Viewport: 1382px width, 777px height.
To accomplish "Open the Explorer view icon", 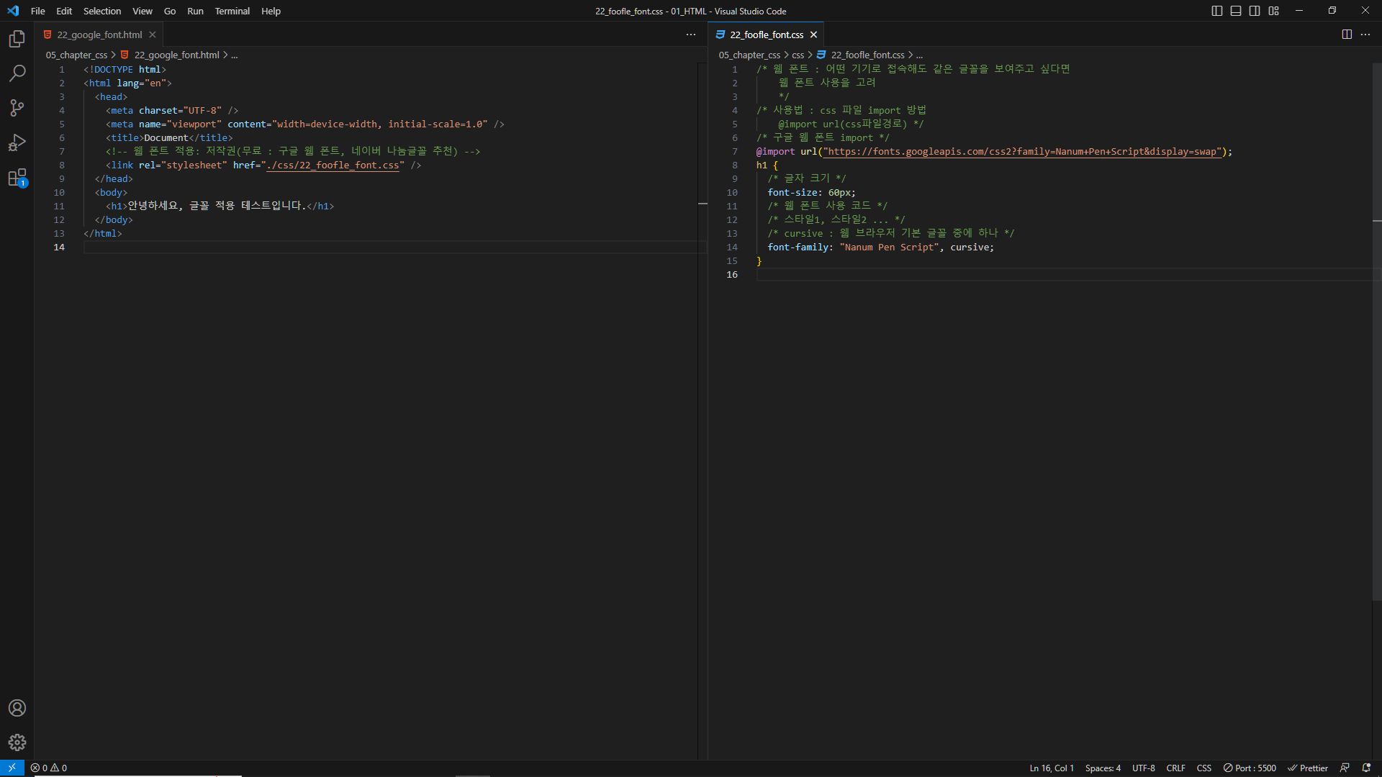I will (x=17, y=39).
